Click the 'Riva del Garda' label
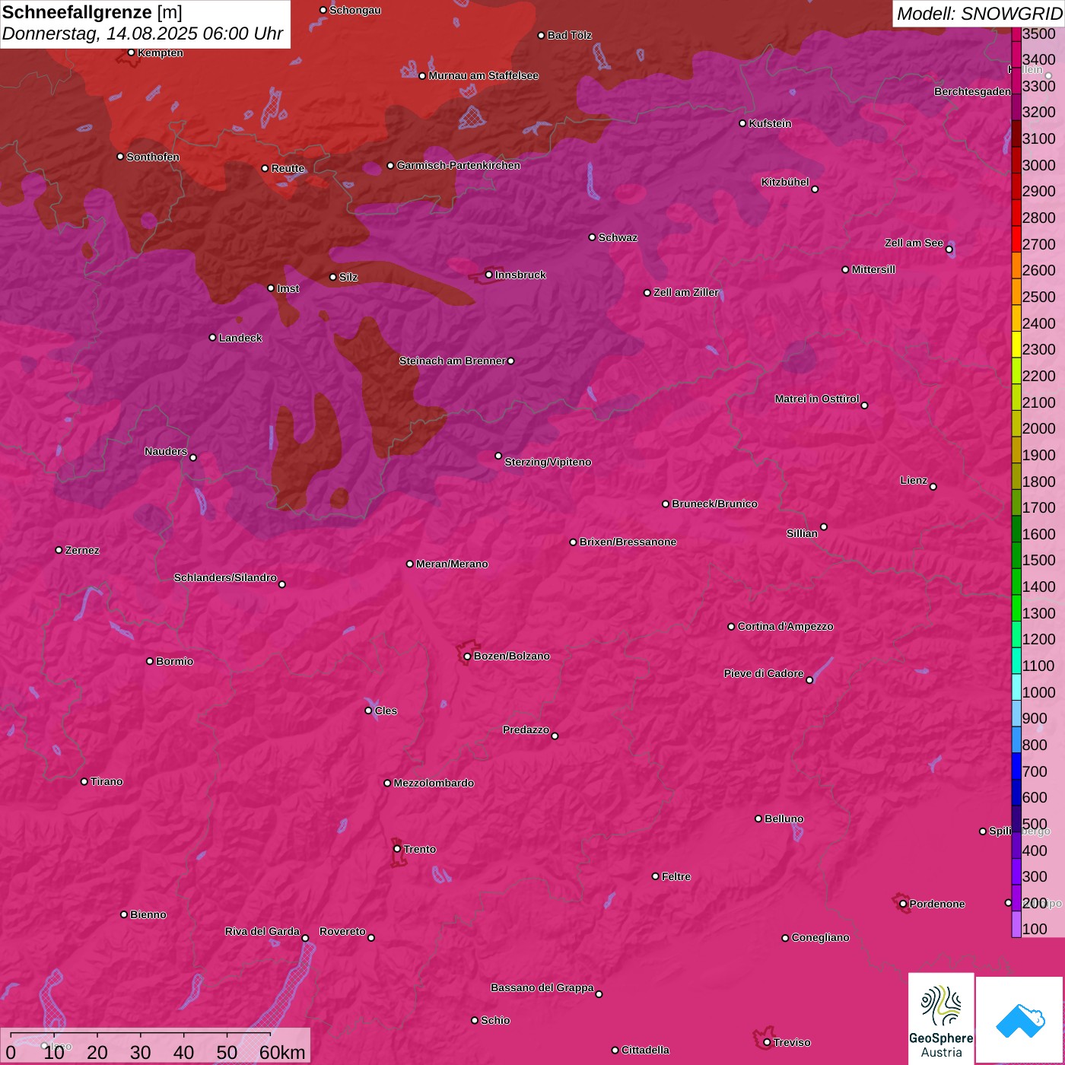The image size is (1065, 1065). pyautogui.click(x=262, y=931)
